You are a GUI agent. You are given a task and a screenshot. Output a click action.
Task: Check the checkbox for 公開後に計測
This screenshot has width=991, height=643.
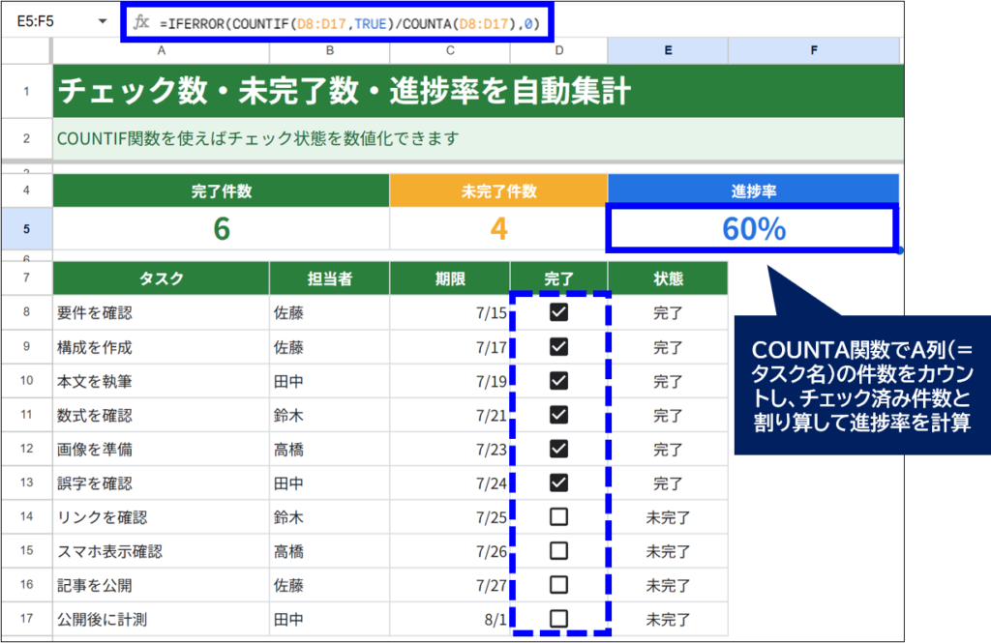point(558,619)
